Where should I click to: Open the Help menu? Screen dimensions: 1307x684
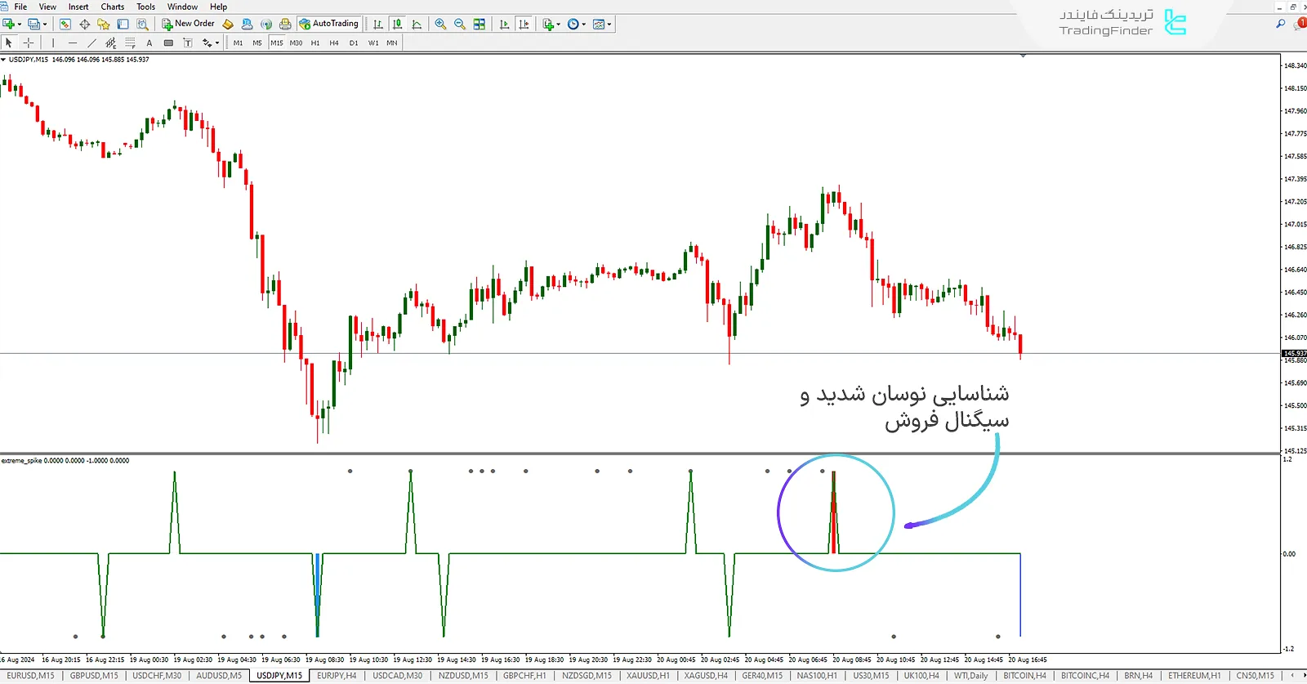[218, 7]
